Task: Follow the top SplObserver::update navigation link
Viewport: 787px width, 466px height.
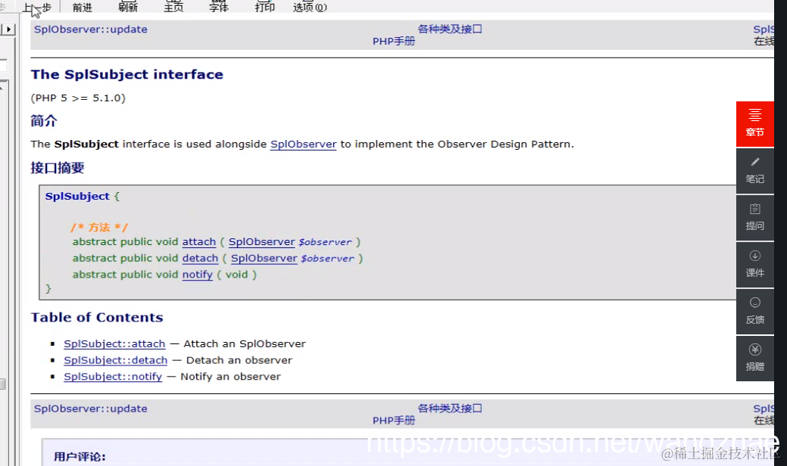Action: click(91, 29)
